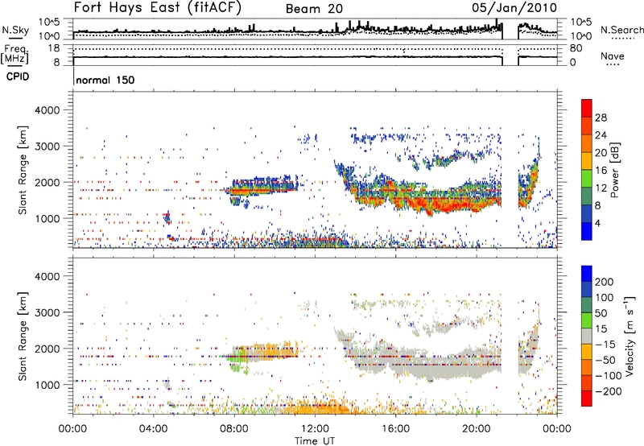Screen dimensions: 644x446
Task: Click the 'Beam 20' label
Action: click(314, 9)
